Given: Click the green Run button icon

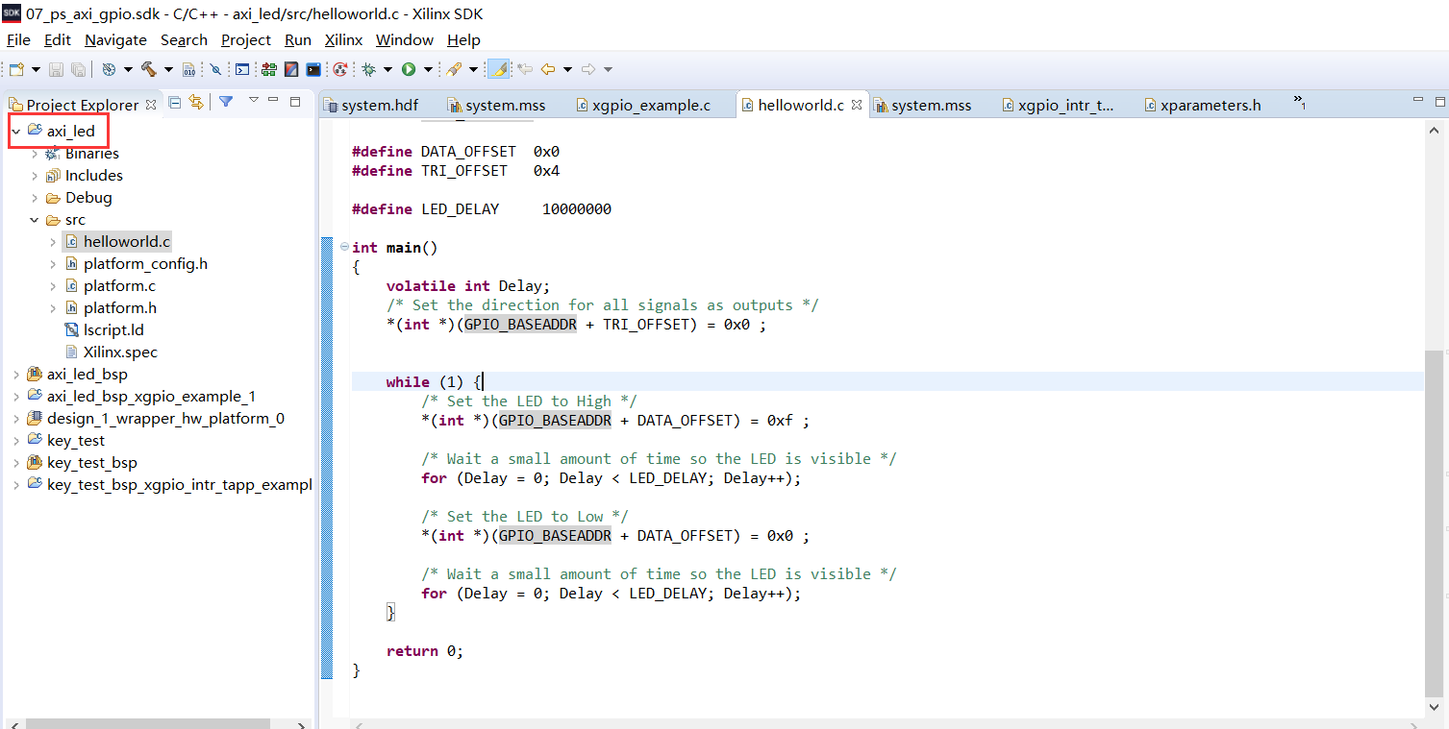Looking at the screenshot, I should click(x=409, y=69).
